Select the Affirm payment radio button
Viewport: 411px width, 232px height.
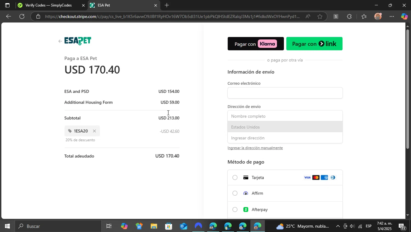tap(235, 193)
